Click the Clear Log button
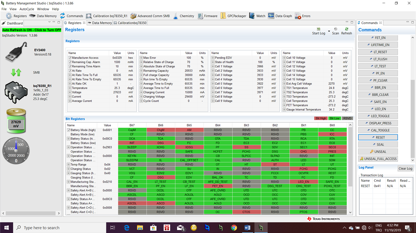 point(405,169)
